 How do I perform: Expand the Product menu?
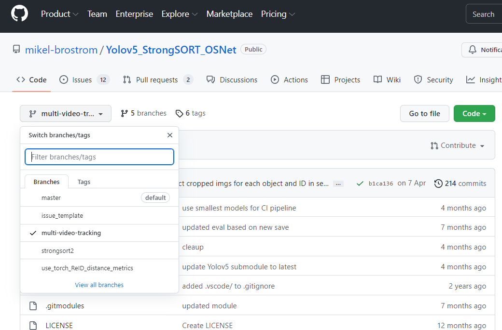59,14
